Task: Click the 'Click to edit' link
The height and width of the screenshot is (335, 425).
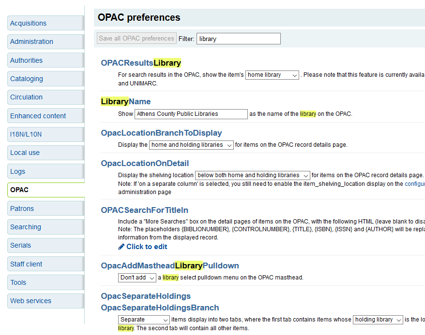Action: click(x=147, y=247)
